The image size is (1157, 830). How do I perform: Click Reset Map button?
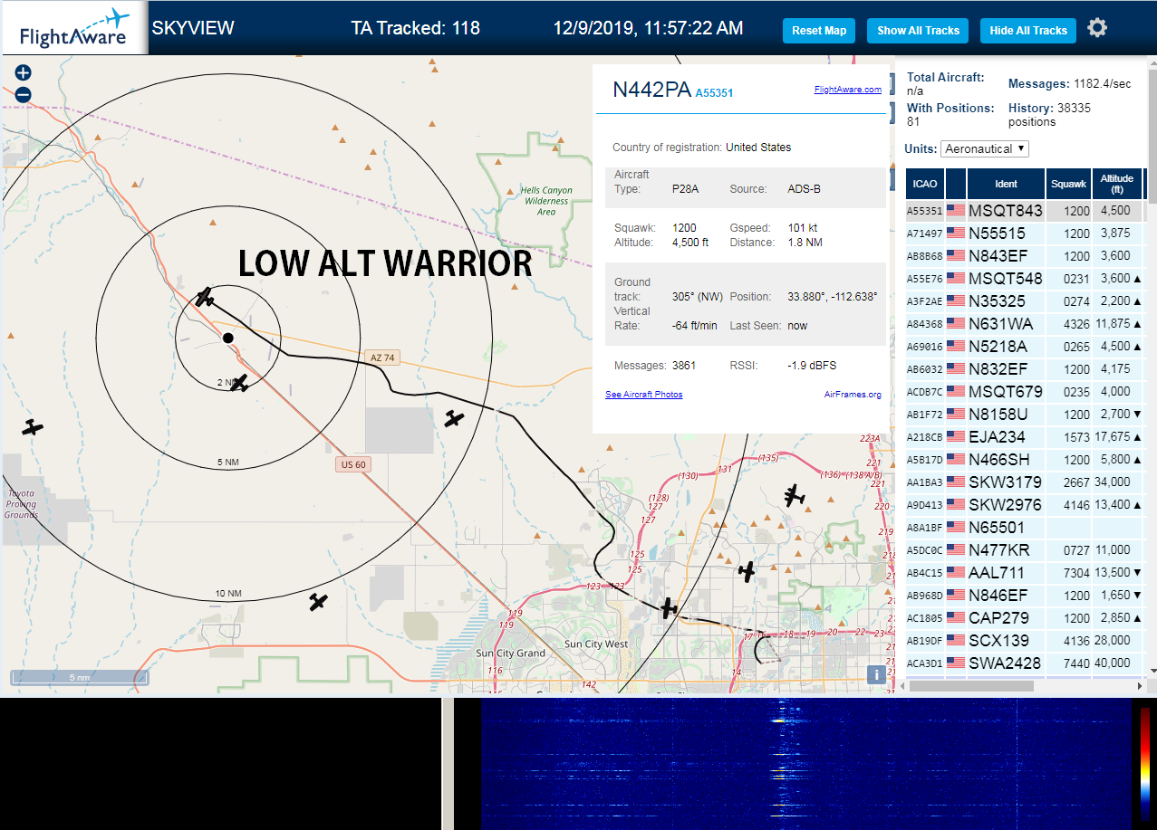pos(819,31)
